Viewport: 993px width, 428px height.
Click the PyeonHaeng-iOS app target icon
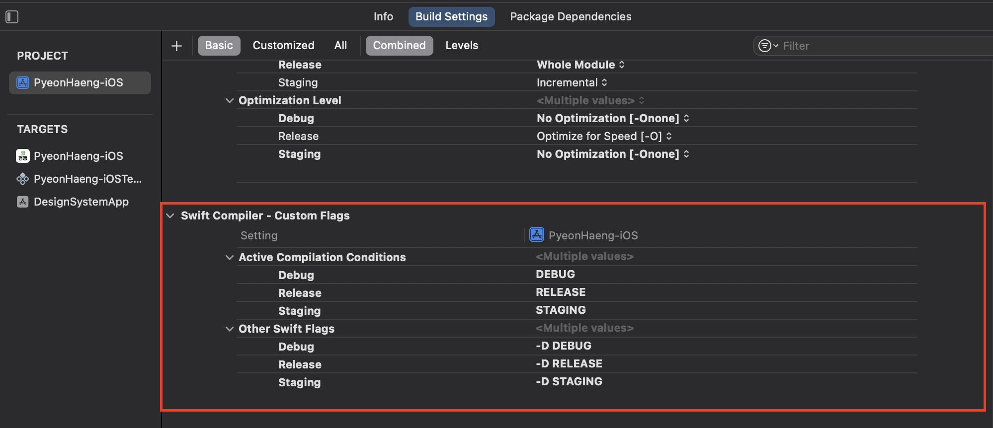tap(23, 156)
